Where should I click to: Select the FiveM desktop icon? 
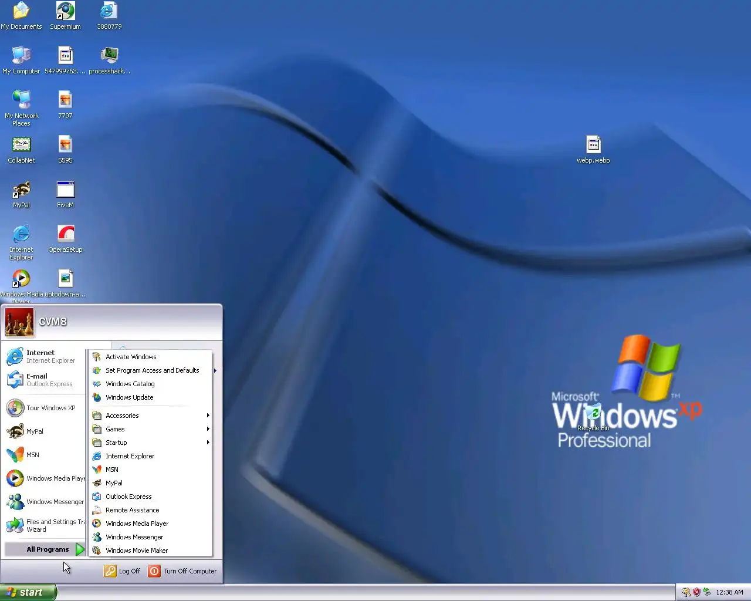65,194
